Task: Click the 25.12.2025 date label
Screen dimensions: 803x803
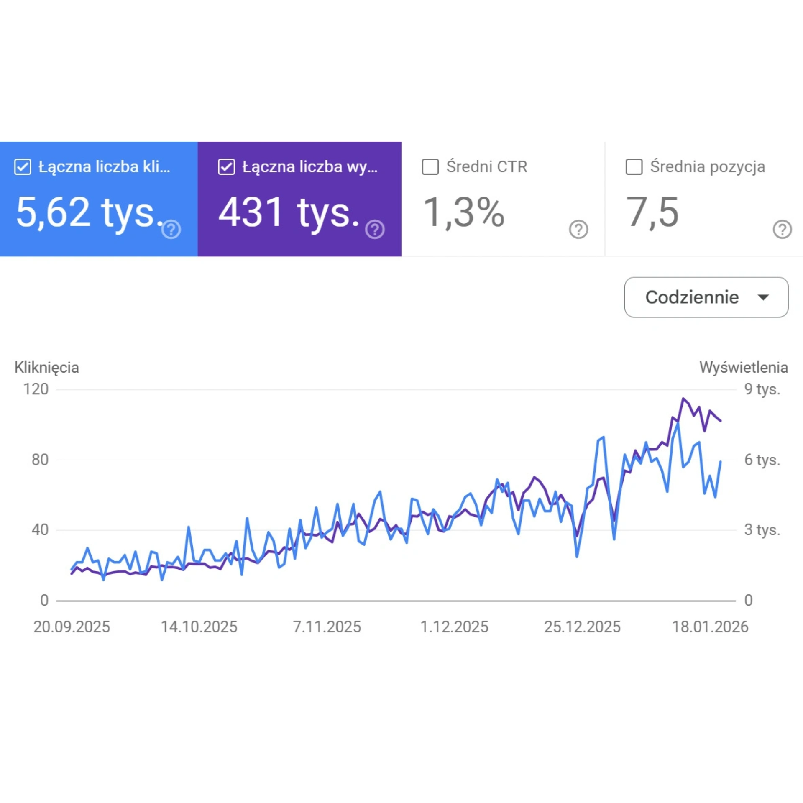Action: point(582,627)
